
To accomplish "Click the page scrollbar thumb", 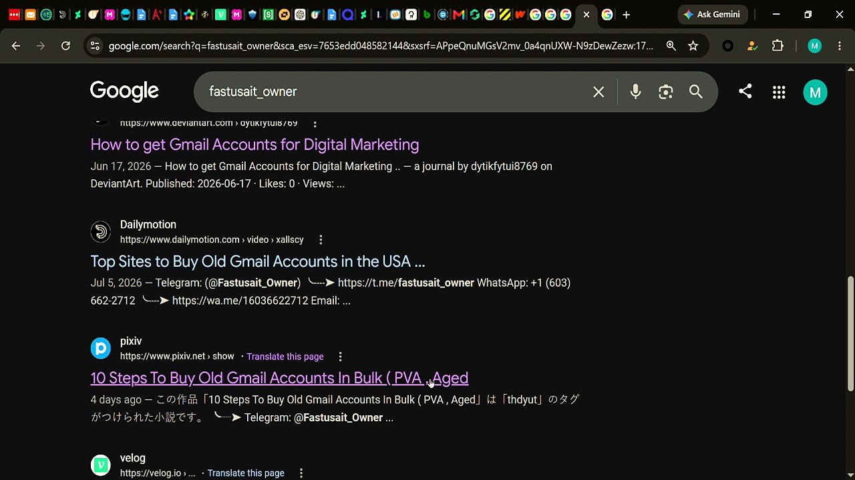I will click(x=850, y=333).
